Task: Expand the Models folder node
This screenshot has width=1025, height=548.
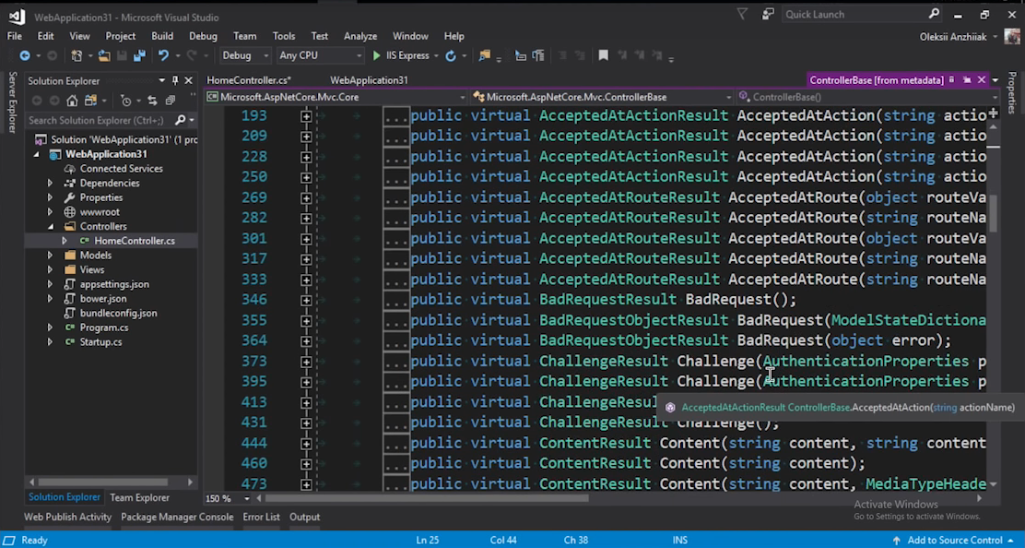Action: 50,255
